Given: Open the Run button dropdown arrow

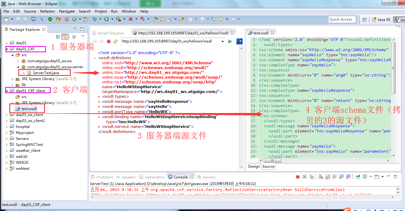Looking at the screenshot, I should coord(112,19).
